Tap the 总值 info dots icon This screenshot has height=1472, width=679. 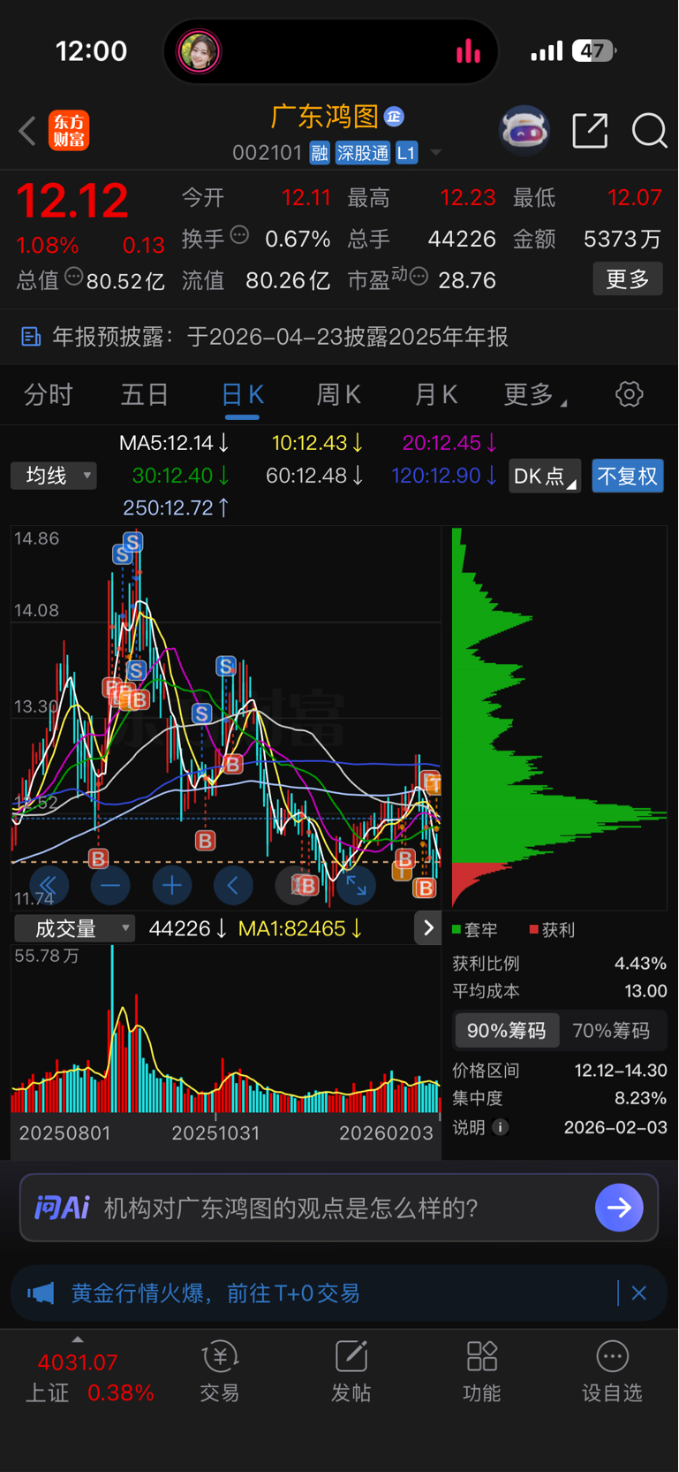point(74,277)
